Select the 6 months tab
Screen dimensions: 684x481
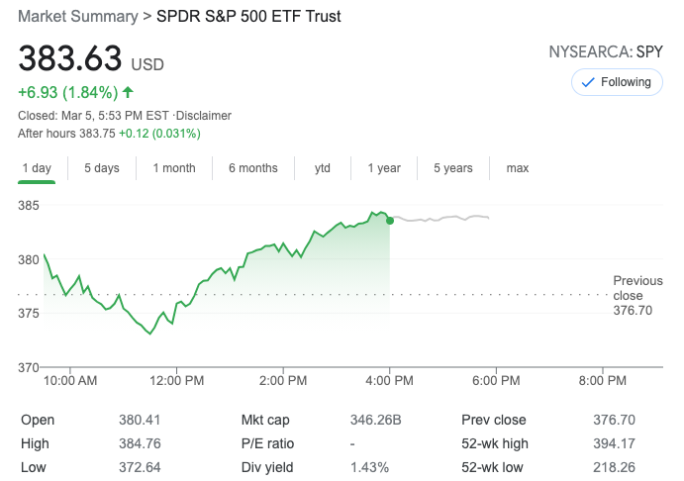(252, 168)
